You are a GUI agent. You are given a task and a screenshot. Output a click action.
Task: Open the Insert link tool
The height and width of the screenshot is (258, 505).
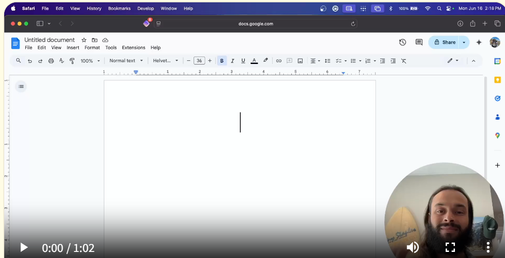pos(279,61)
